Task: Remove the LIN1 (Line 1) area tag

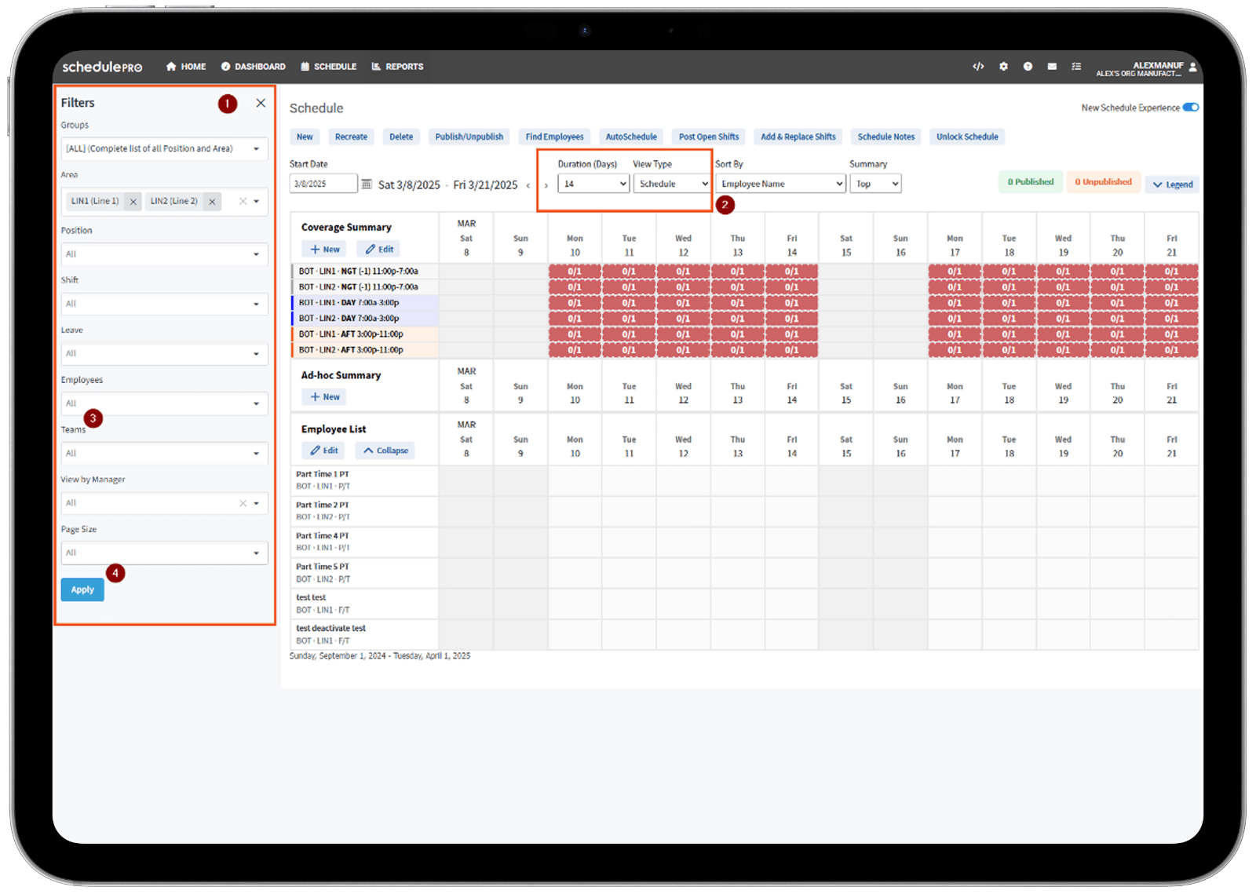Action: pos(133,202)
